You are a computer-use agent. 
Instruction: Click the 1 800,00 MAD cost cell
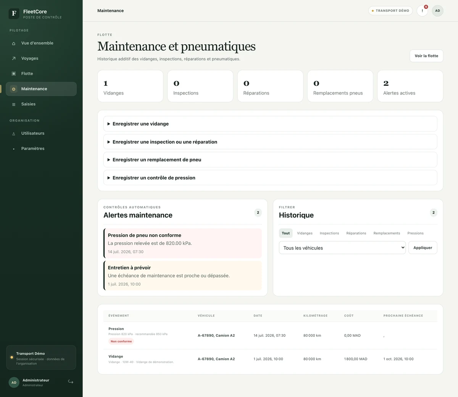(x=356, y=359)
